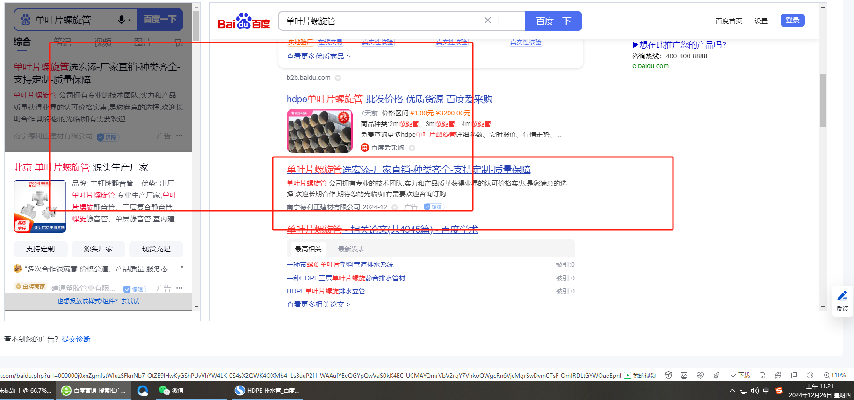Viewport: 854px width, 400px height.
Task: Select the 最高相关 tab in Baidu Scholar result
Action: point(308,249)
